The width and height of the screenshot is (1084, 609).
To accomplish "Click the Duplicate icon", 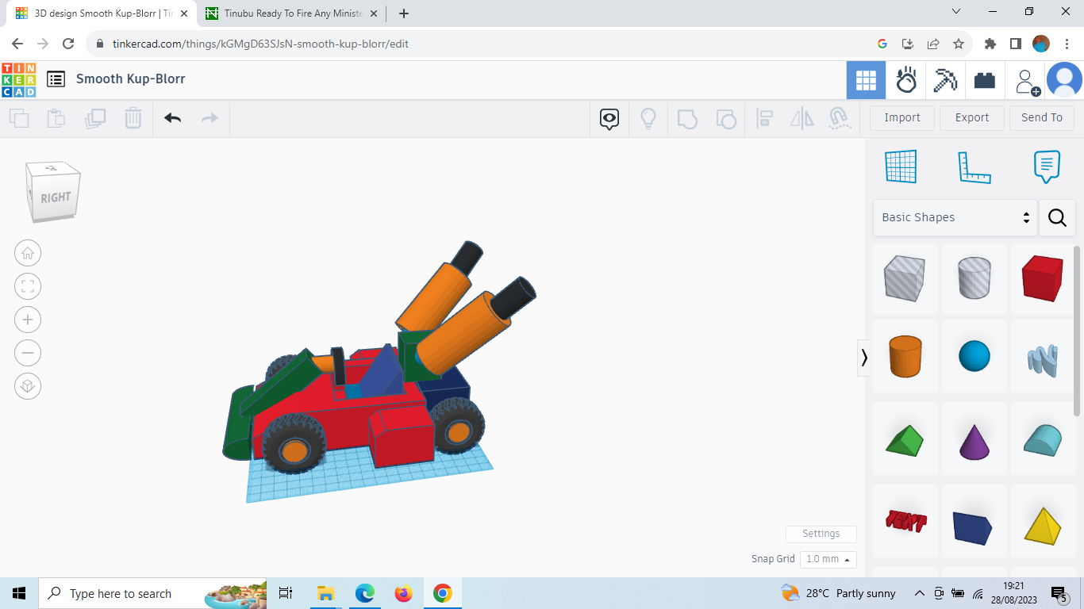I will tap(95, 117).
